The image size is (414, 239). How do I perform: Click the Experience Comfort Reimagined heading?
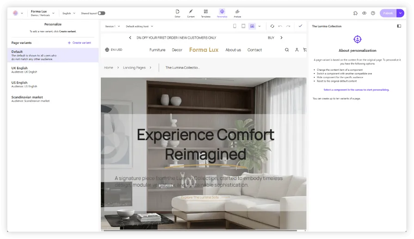205,144
